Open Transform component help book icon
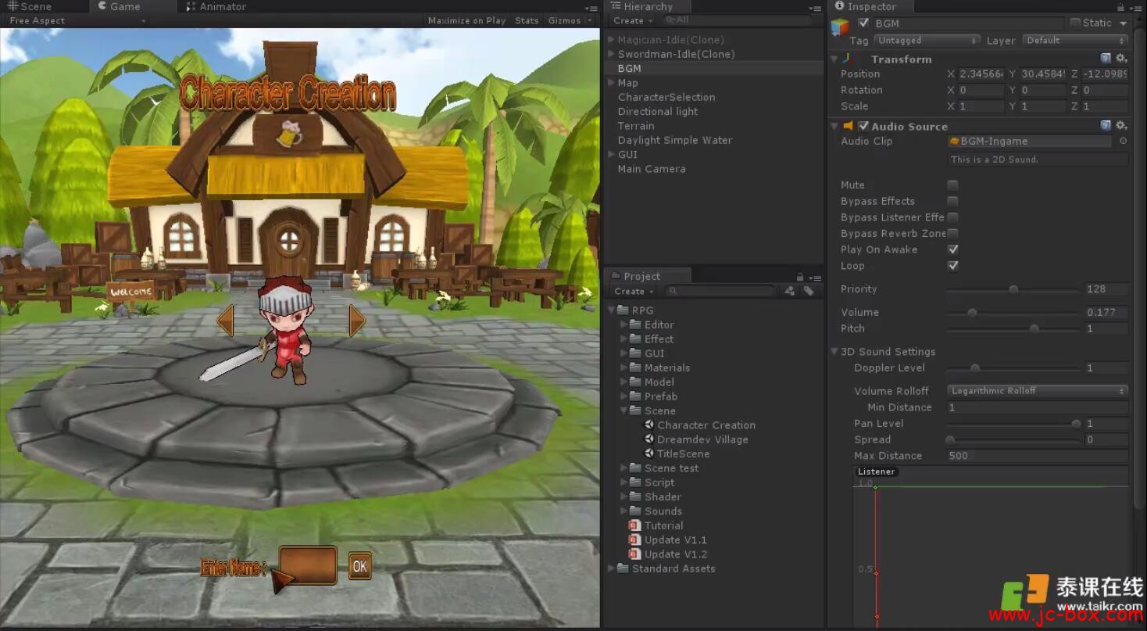 [1106, 59]
